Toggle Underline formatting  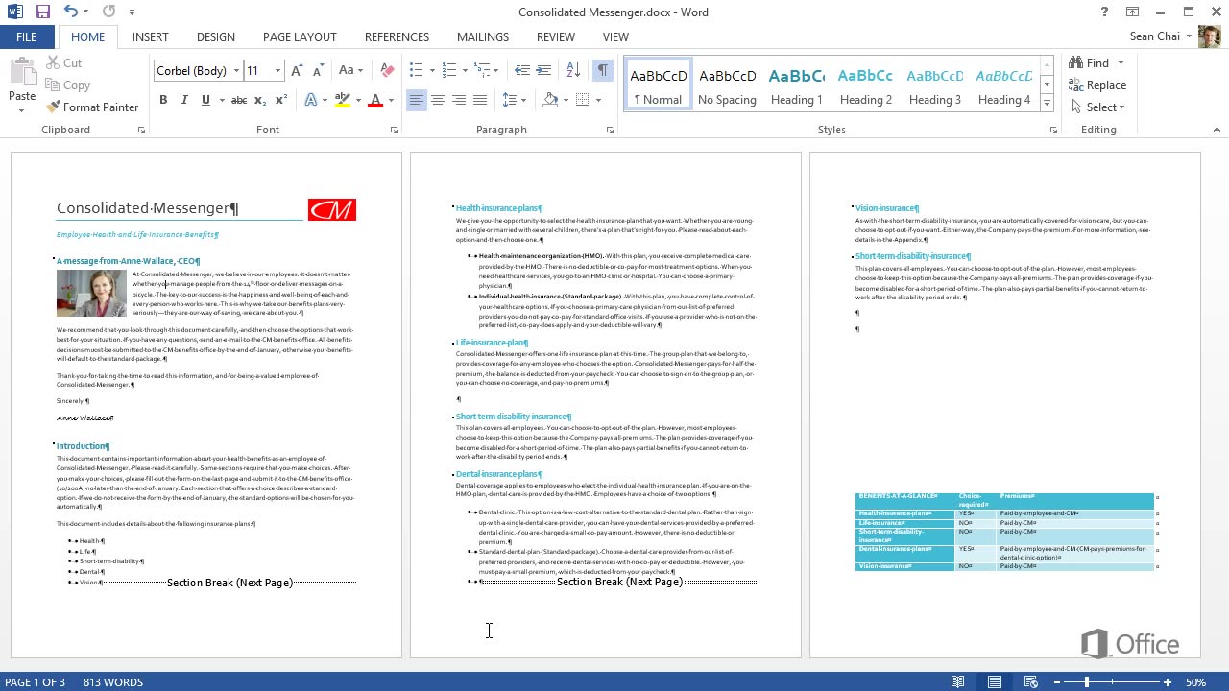click(205, 100)
